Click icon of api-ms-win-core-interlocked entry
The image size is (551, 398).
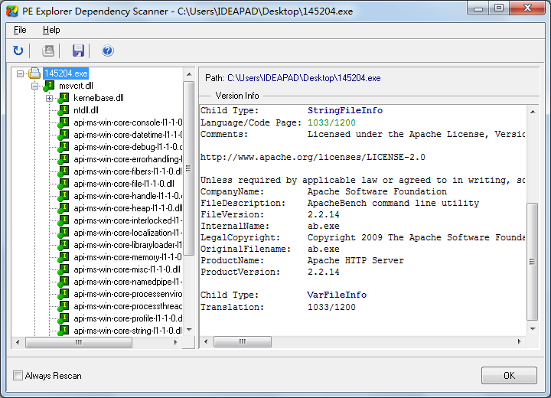point(64,220)
